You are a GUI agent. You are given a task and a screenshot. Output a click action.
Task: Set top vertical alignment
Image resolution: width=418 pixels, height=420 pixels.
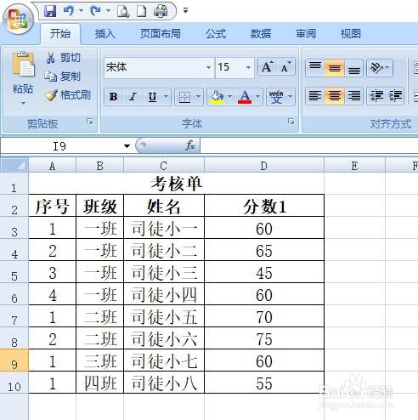[x=315, y=68]
